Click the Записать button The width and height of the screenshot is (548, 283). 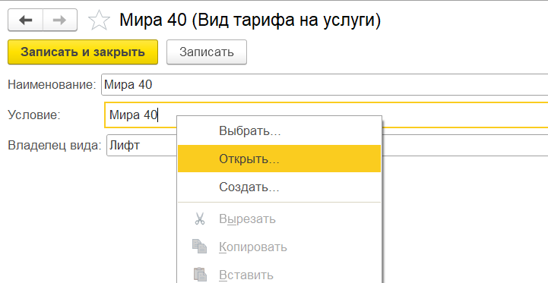tap(207, 52)
